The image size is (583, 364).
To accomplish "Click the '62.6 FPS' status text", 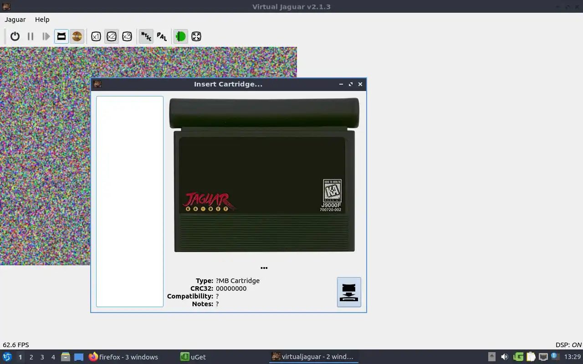I will click(x=16, y=345).
